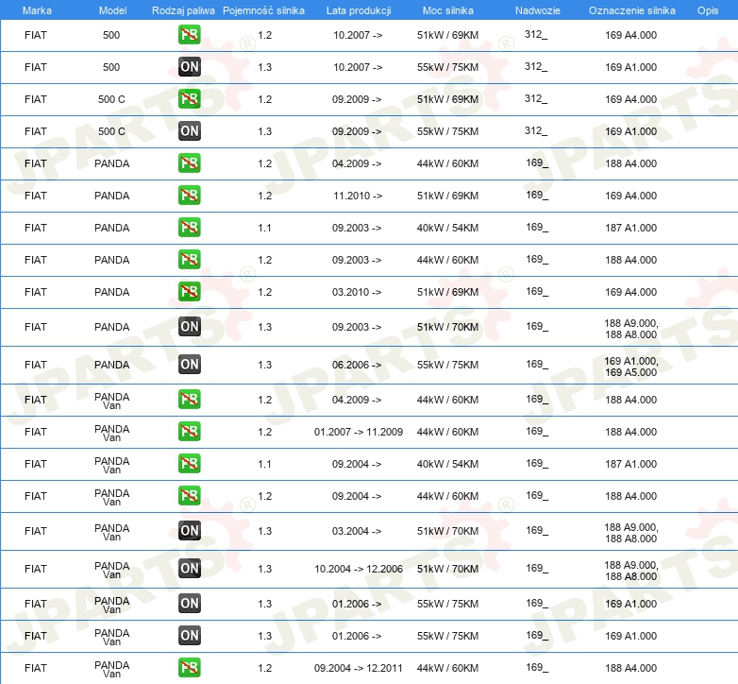Click the Opis column header
Screen dimensions: 738x684
(x=708, y=10)
